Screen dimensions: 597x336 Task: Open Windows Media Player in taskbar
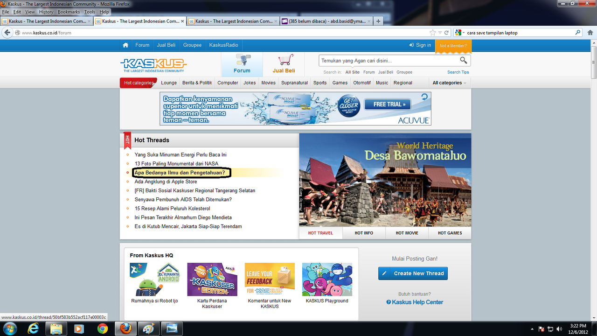(79, 329)
